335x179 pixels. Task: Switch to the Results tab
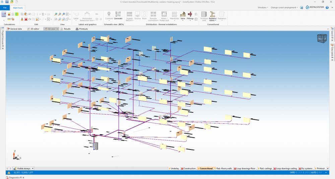[x=66, y=29]
